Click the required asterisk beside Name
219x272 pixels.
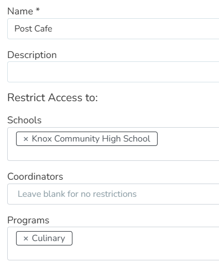(x=38, y=9)
